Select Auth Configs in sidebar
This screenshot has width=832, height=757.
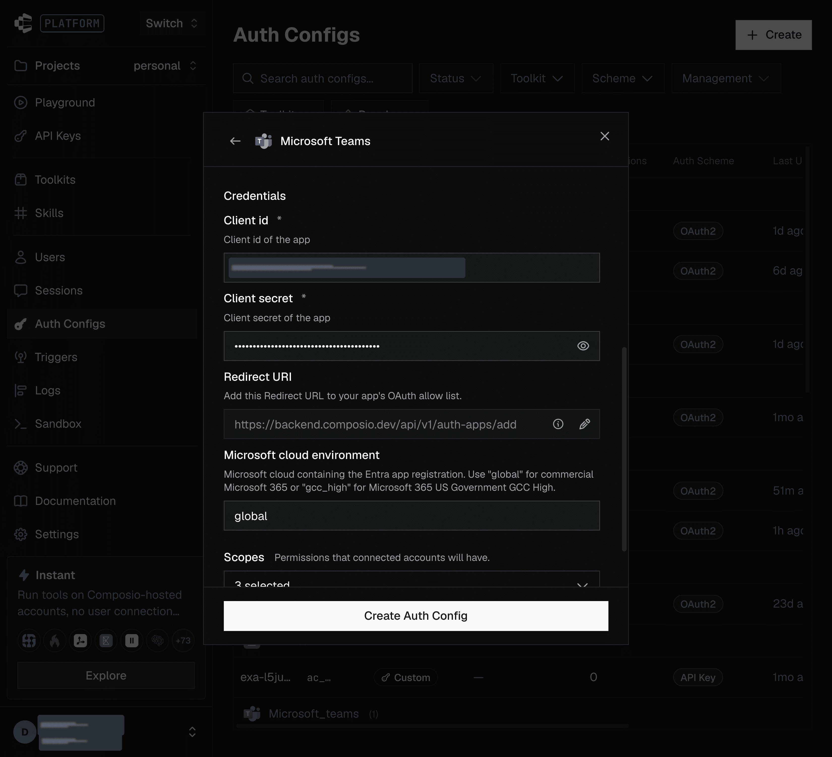point(102,324)
